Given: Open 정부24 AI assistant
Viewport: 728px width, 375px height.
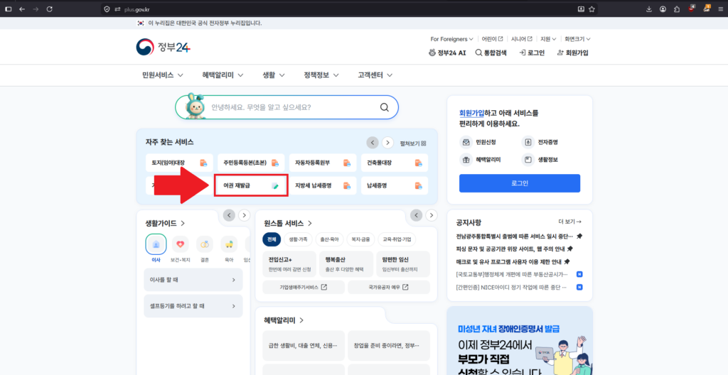Looking at the screenshot, I should pos(447,53).
